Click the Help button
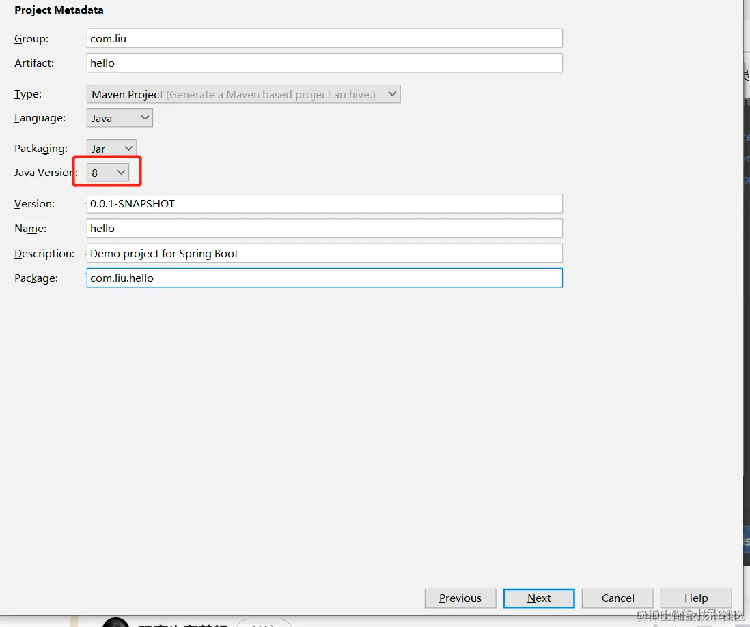The image size is (750, 627). point(696,598)
